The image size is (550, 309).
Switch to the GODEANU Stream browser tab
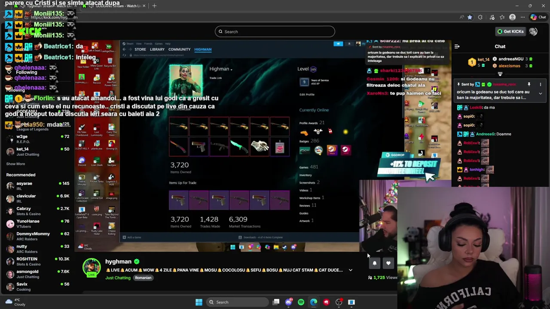coord(114,6)
